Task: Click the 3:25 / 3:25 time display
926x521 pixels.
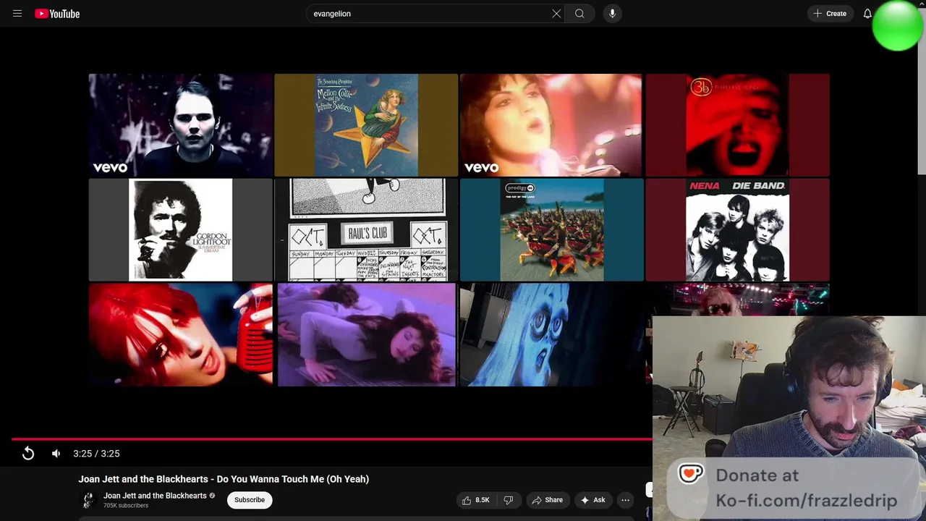Action: tap(96, 454)
